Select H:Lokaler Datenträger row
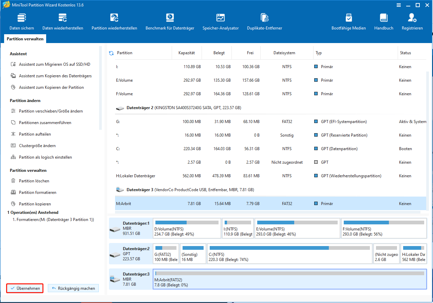The width and height of the screenshot is (433, 303). click(x=270, y=176)
